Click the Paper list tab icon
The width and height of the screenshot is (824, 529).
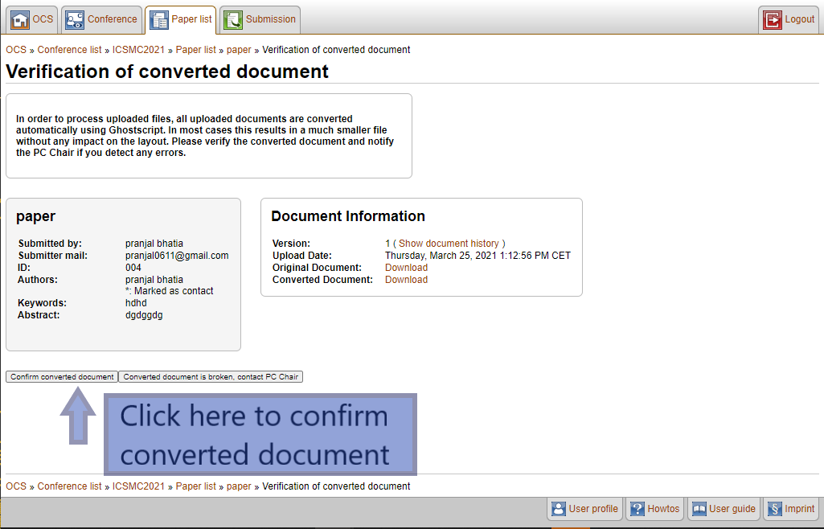(159, 20)
